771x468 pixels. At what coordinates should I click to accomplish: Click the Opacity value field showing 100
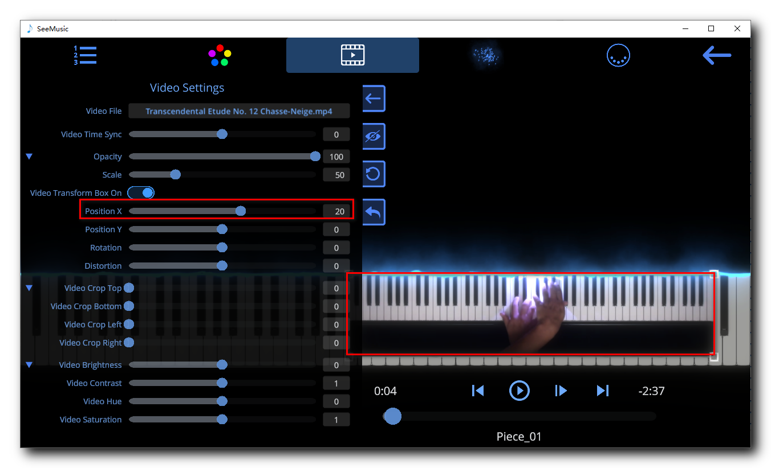[336, 157]
